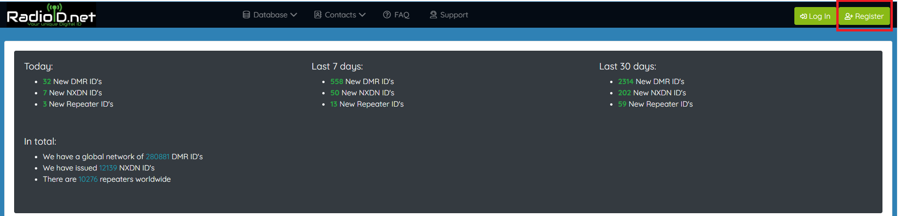This screenshot has height=216, width=898.
Task: Click the Support headset icon
Action: coord(433,15)
